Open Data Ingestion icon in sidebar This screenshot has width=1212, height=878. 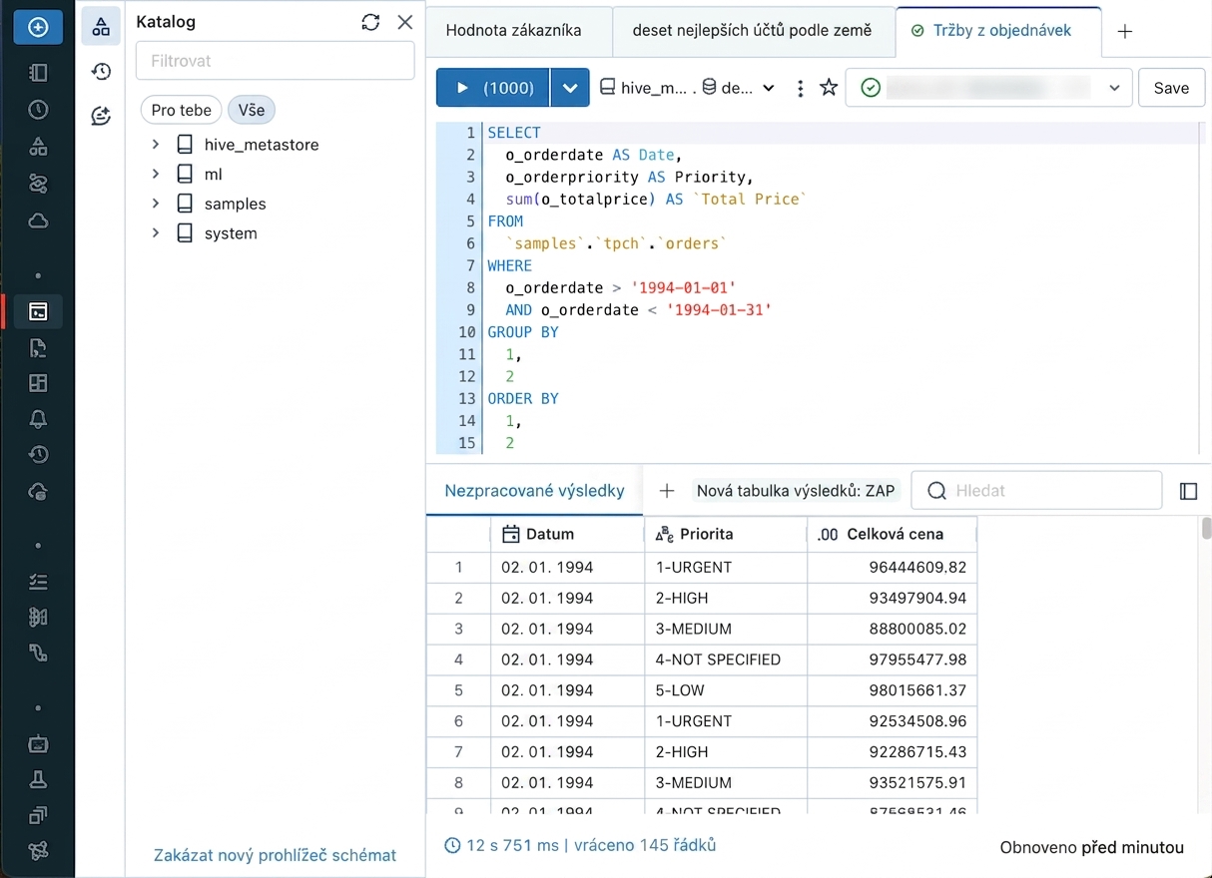click(x=38, y=618)
